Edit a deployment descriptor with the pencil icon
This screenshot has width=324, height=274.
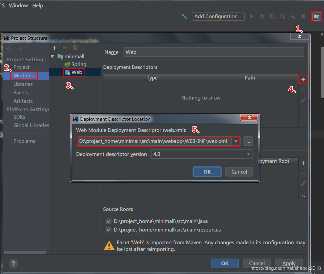[303, 100]
